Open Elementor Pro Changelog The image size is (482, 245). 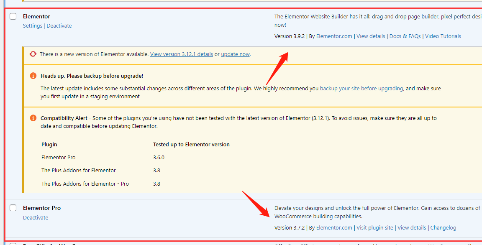pyautogui.click(x=443, y=228)
